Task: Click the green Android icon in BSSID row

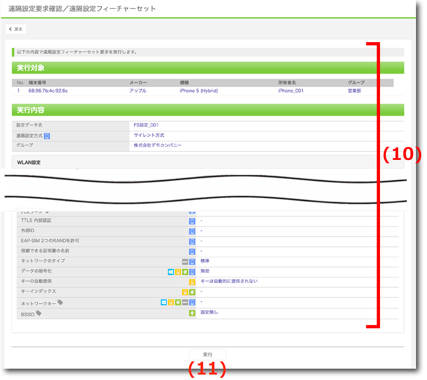Action: [192, 313]
